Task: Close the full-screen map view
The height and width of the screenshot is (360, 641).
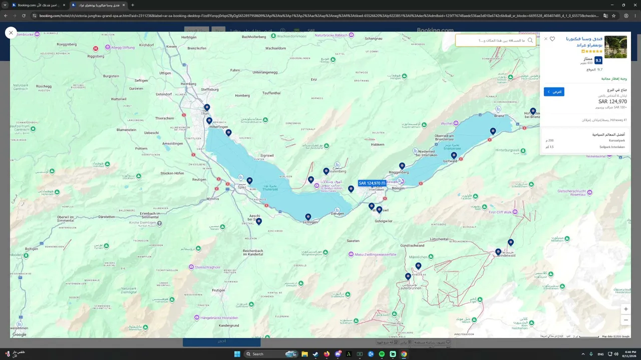Action: click(x=11, y=33)
